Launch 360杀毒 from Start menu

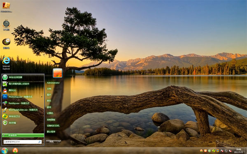click(23, 123)
